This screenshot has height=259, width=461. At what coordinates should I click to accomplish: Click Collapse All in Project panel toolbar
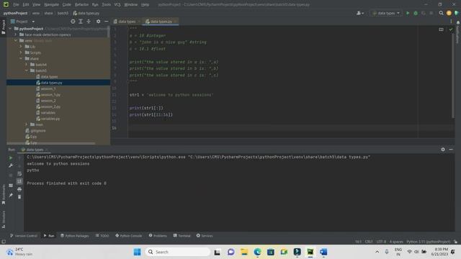point(89,22)
